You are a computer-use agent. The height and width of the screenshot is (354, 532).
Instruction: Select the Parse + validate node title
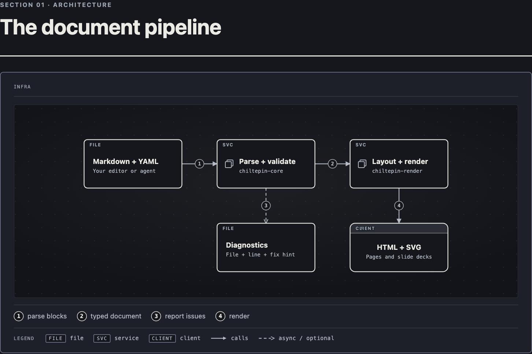pyautogui.click(x=267, y=161)
